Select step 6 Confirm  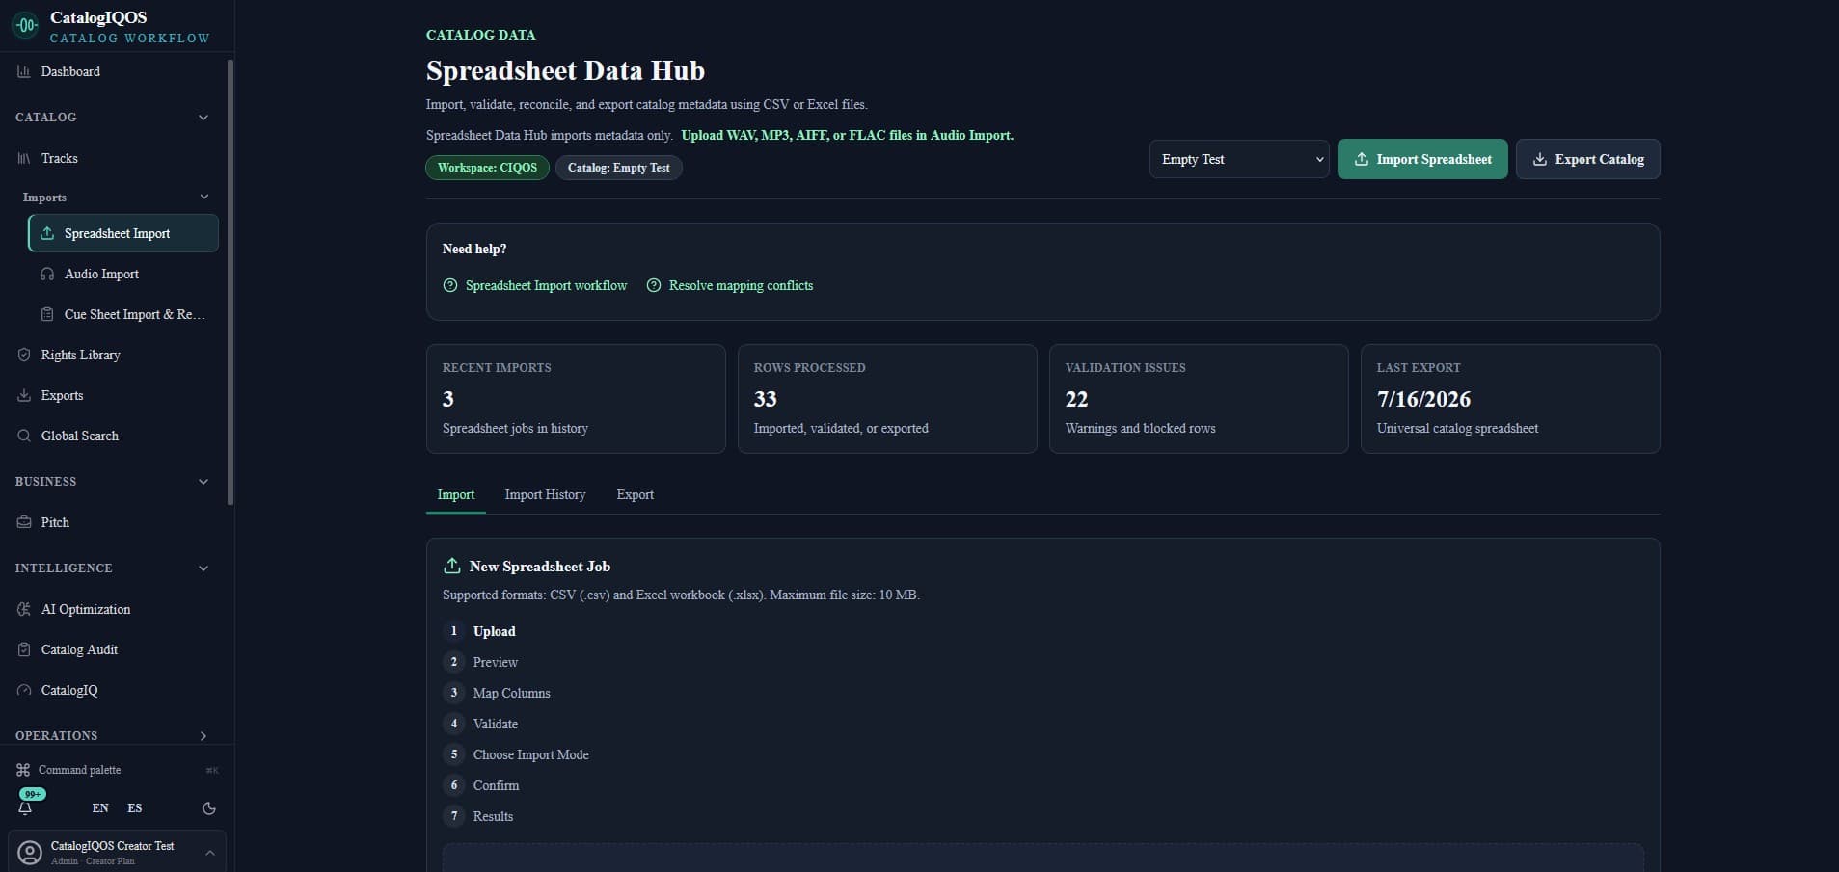pyautogui.click(x=481, y=785)
